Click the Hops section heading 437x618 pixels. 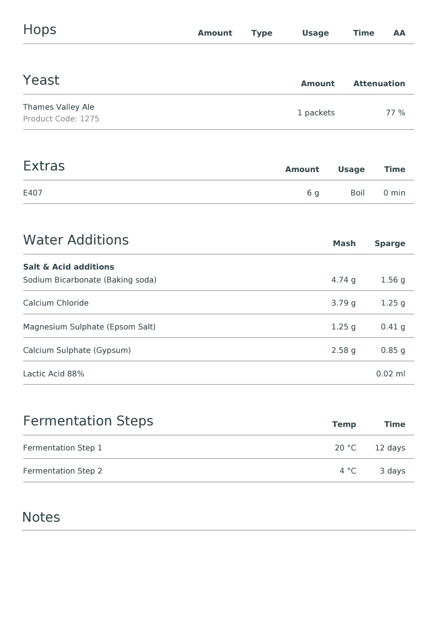click(x=40, y=30)
